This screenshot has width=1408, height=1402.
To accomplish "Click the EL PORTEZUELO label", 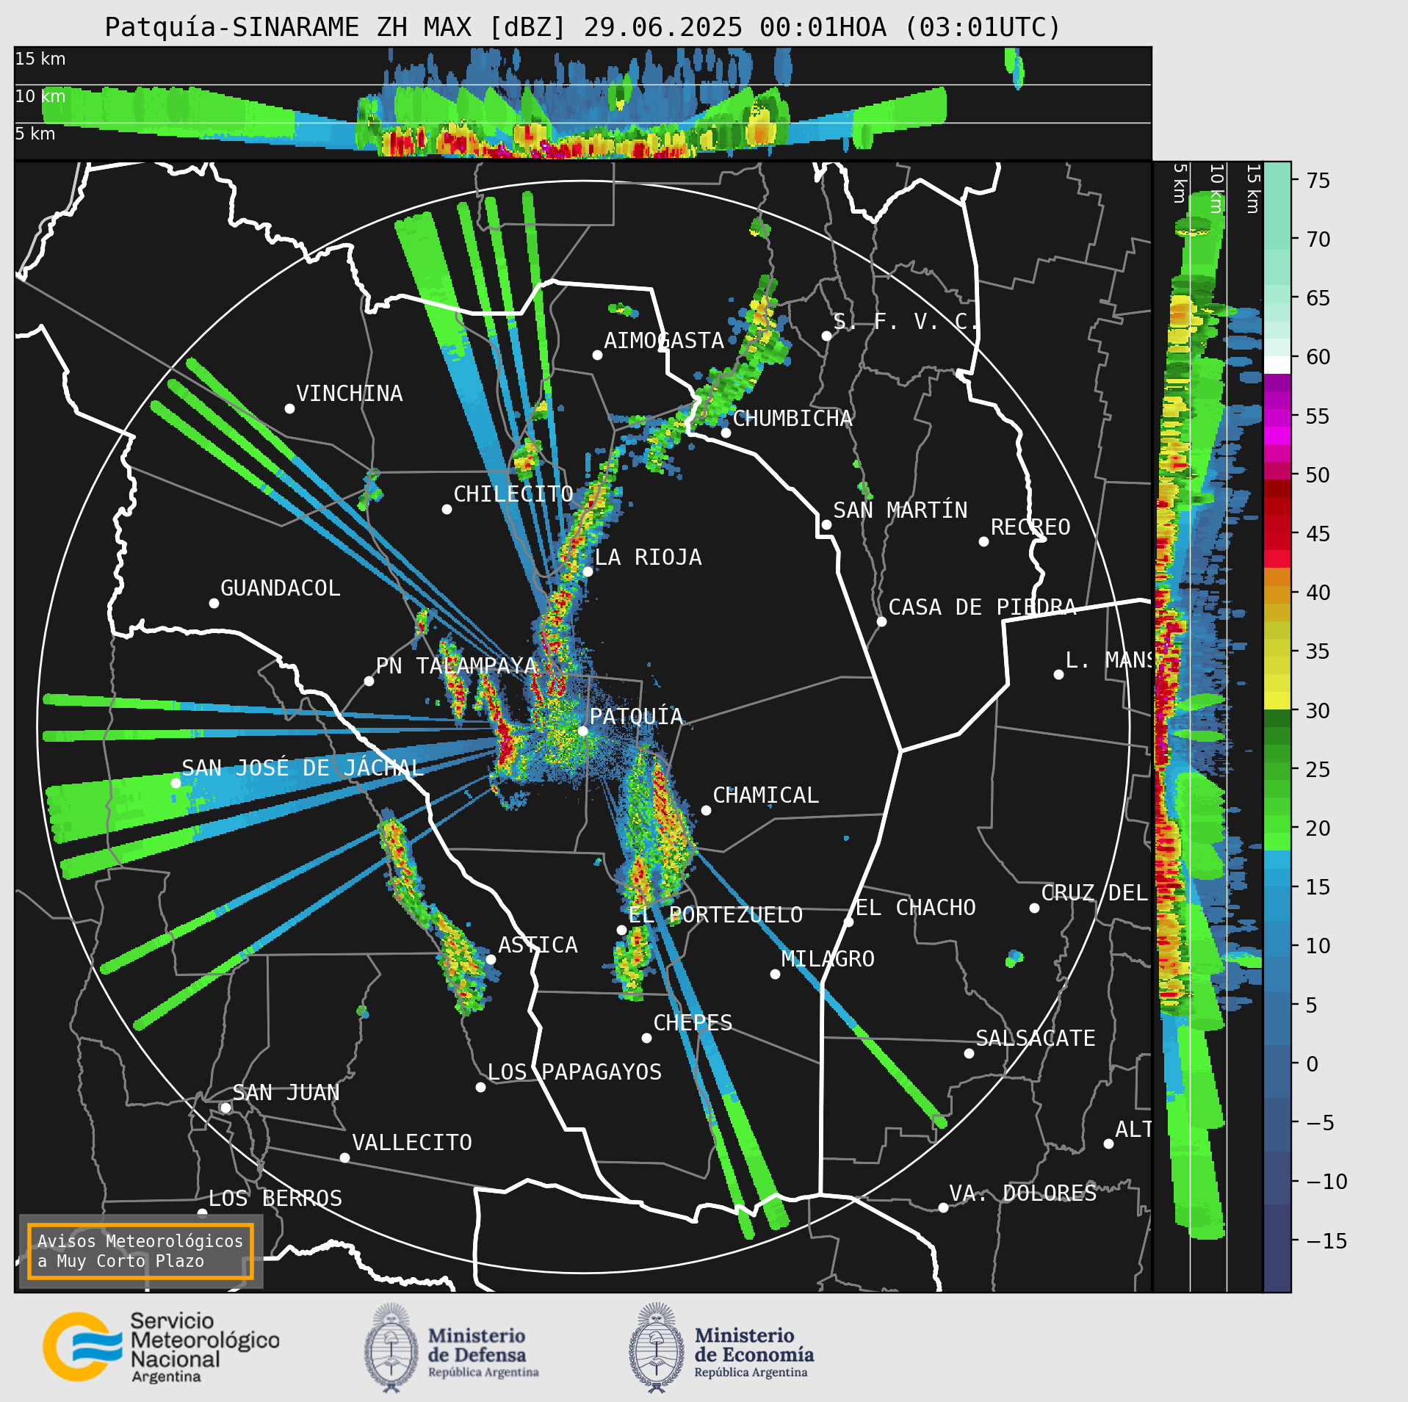I will [x=715, y=915].
